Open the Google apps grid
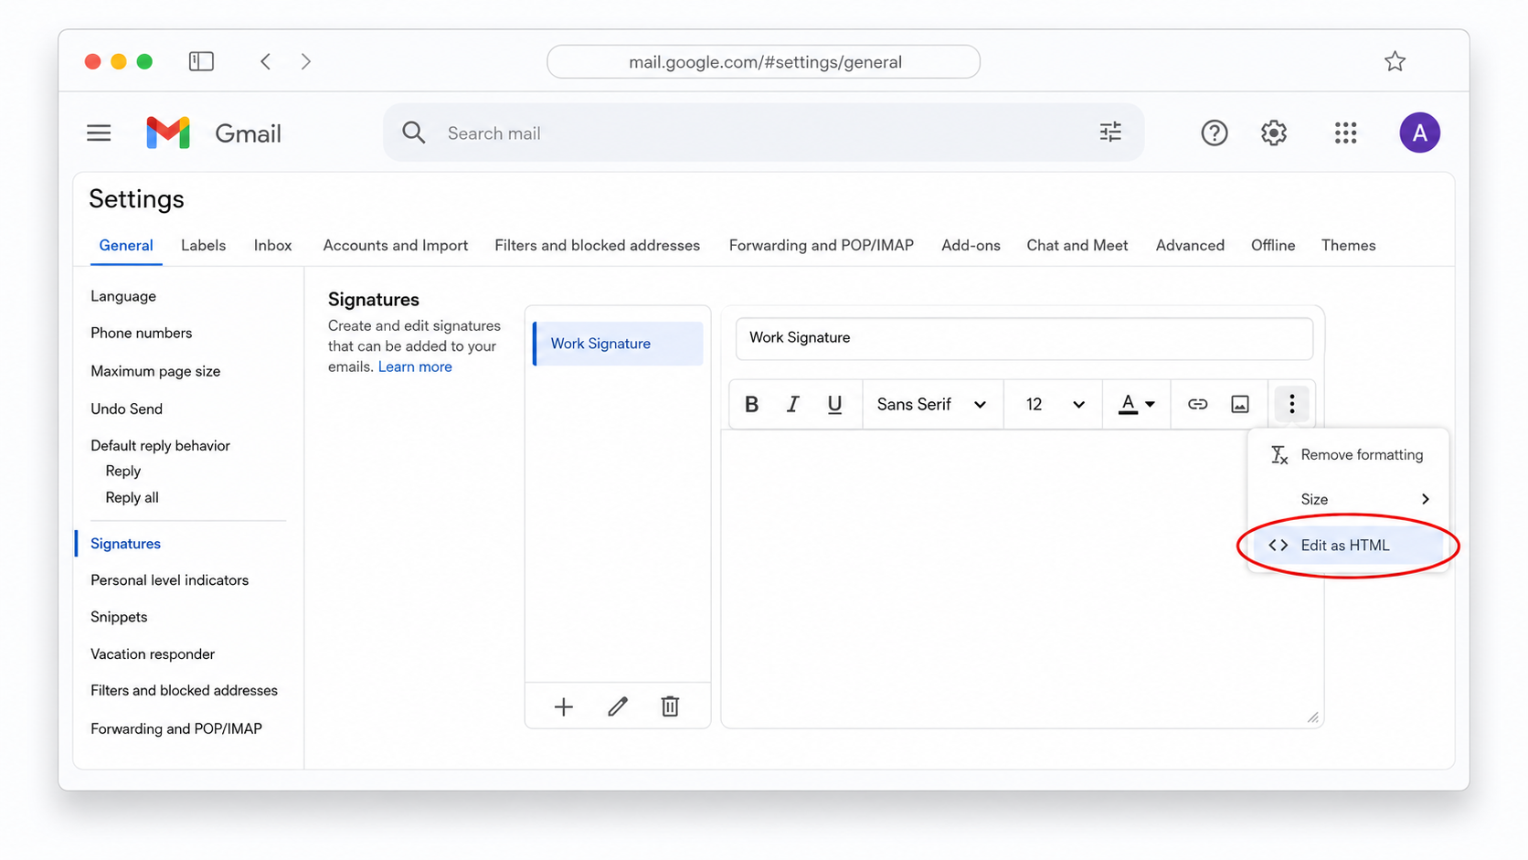 click(x=1345, y=133)
